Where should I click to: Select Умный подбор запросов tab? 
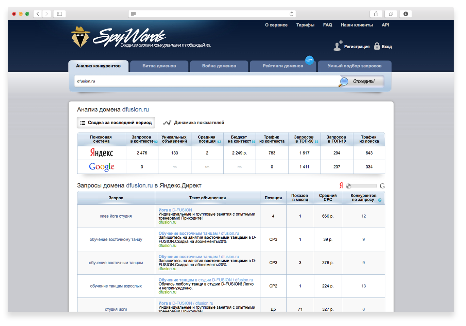[354, 66]
